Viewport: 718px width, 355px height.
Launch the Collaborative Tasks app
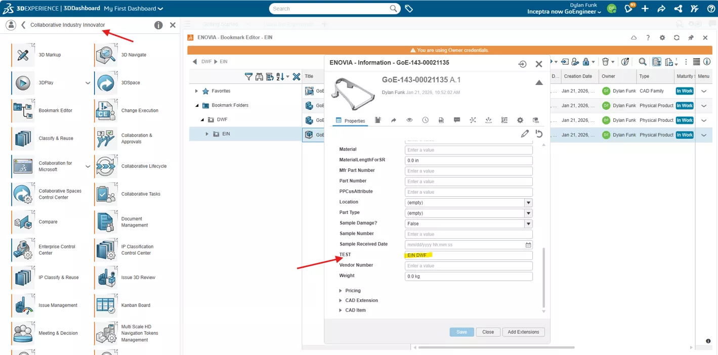[106, 194]
